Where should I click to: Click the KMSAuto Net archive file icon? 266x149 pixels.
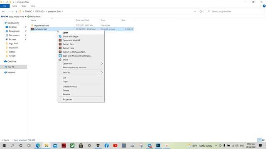coord(32,29)
